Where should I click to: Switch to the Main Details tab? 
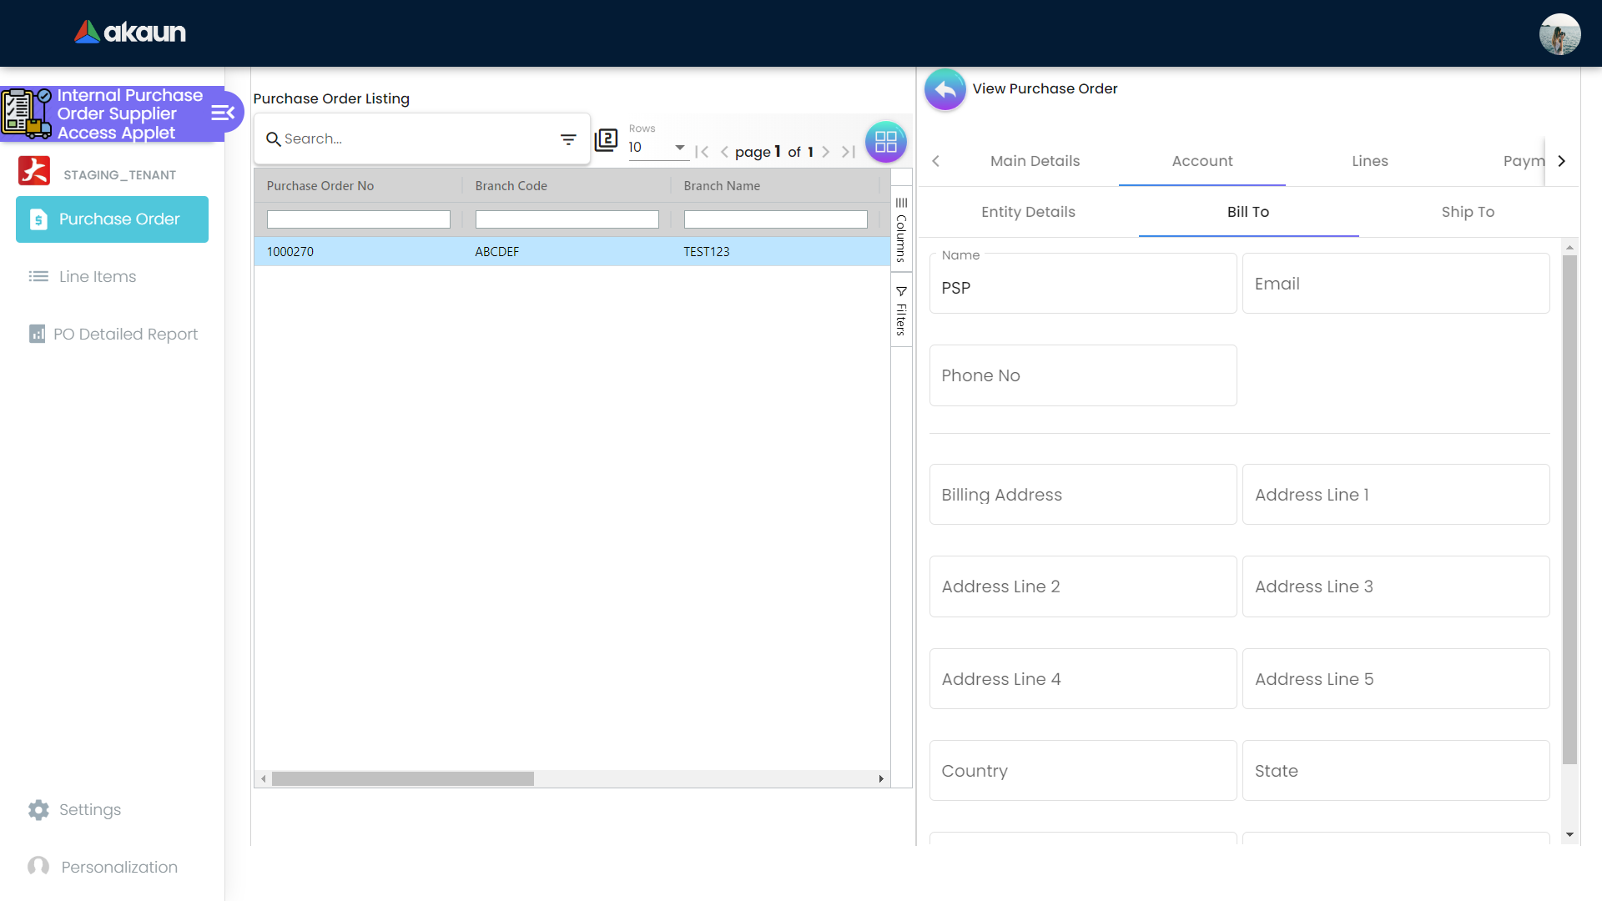click(x=1035, y=161)
